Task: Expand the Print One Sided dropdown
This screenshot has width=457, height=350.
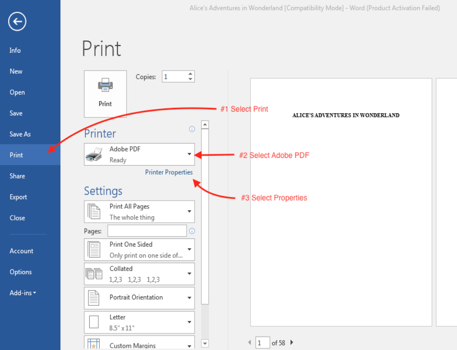Action: [189, 250]
